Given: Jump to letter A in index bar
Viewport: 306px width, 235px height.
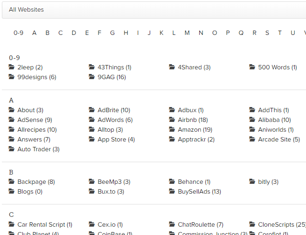Looking at the screenshot, I should 35,33.
